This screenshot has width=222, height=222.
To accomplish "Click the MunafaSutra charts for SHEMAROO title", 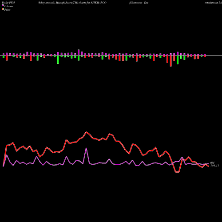I will [72, 3].
